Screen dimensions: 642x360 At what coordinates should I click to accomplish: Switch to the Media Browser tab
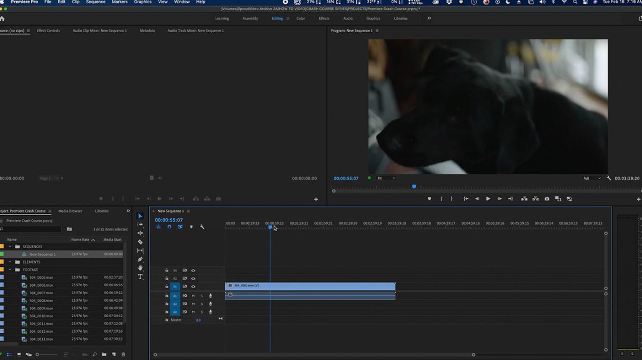[x=70, y=211]
